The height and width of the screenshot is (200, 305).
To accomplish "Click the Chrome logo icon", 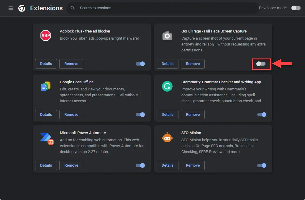I will (x=22, y=8).
